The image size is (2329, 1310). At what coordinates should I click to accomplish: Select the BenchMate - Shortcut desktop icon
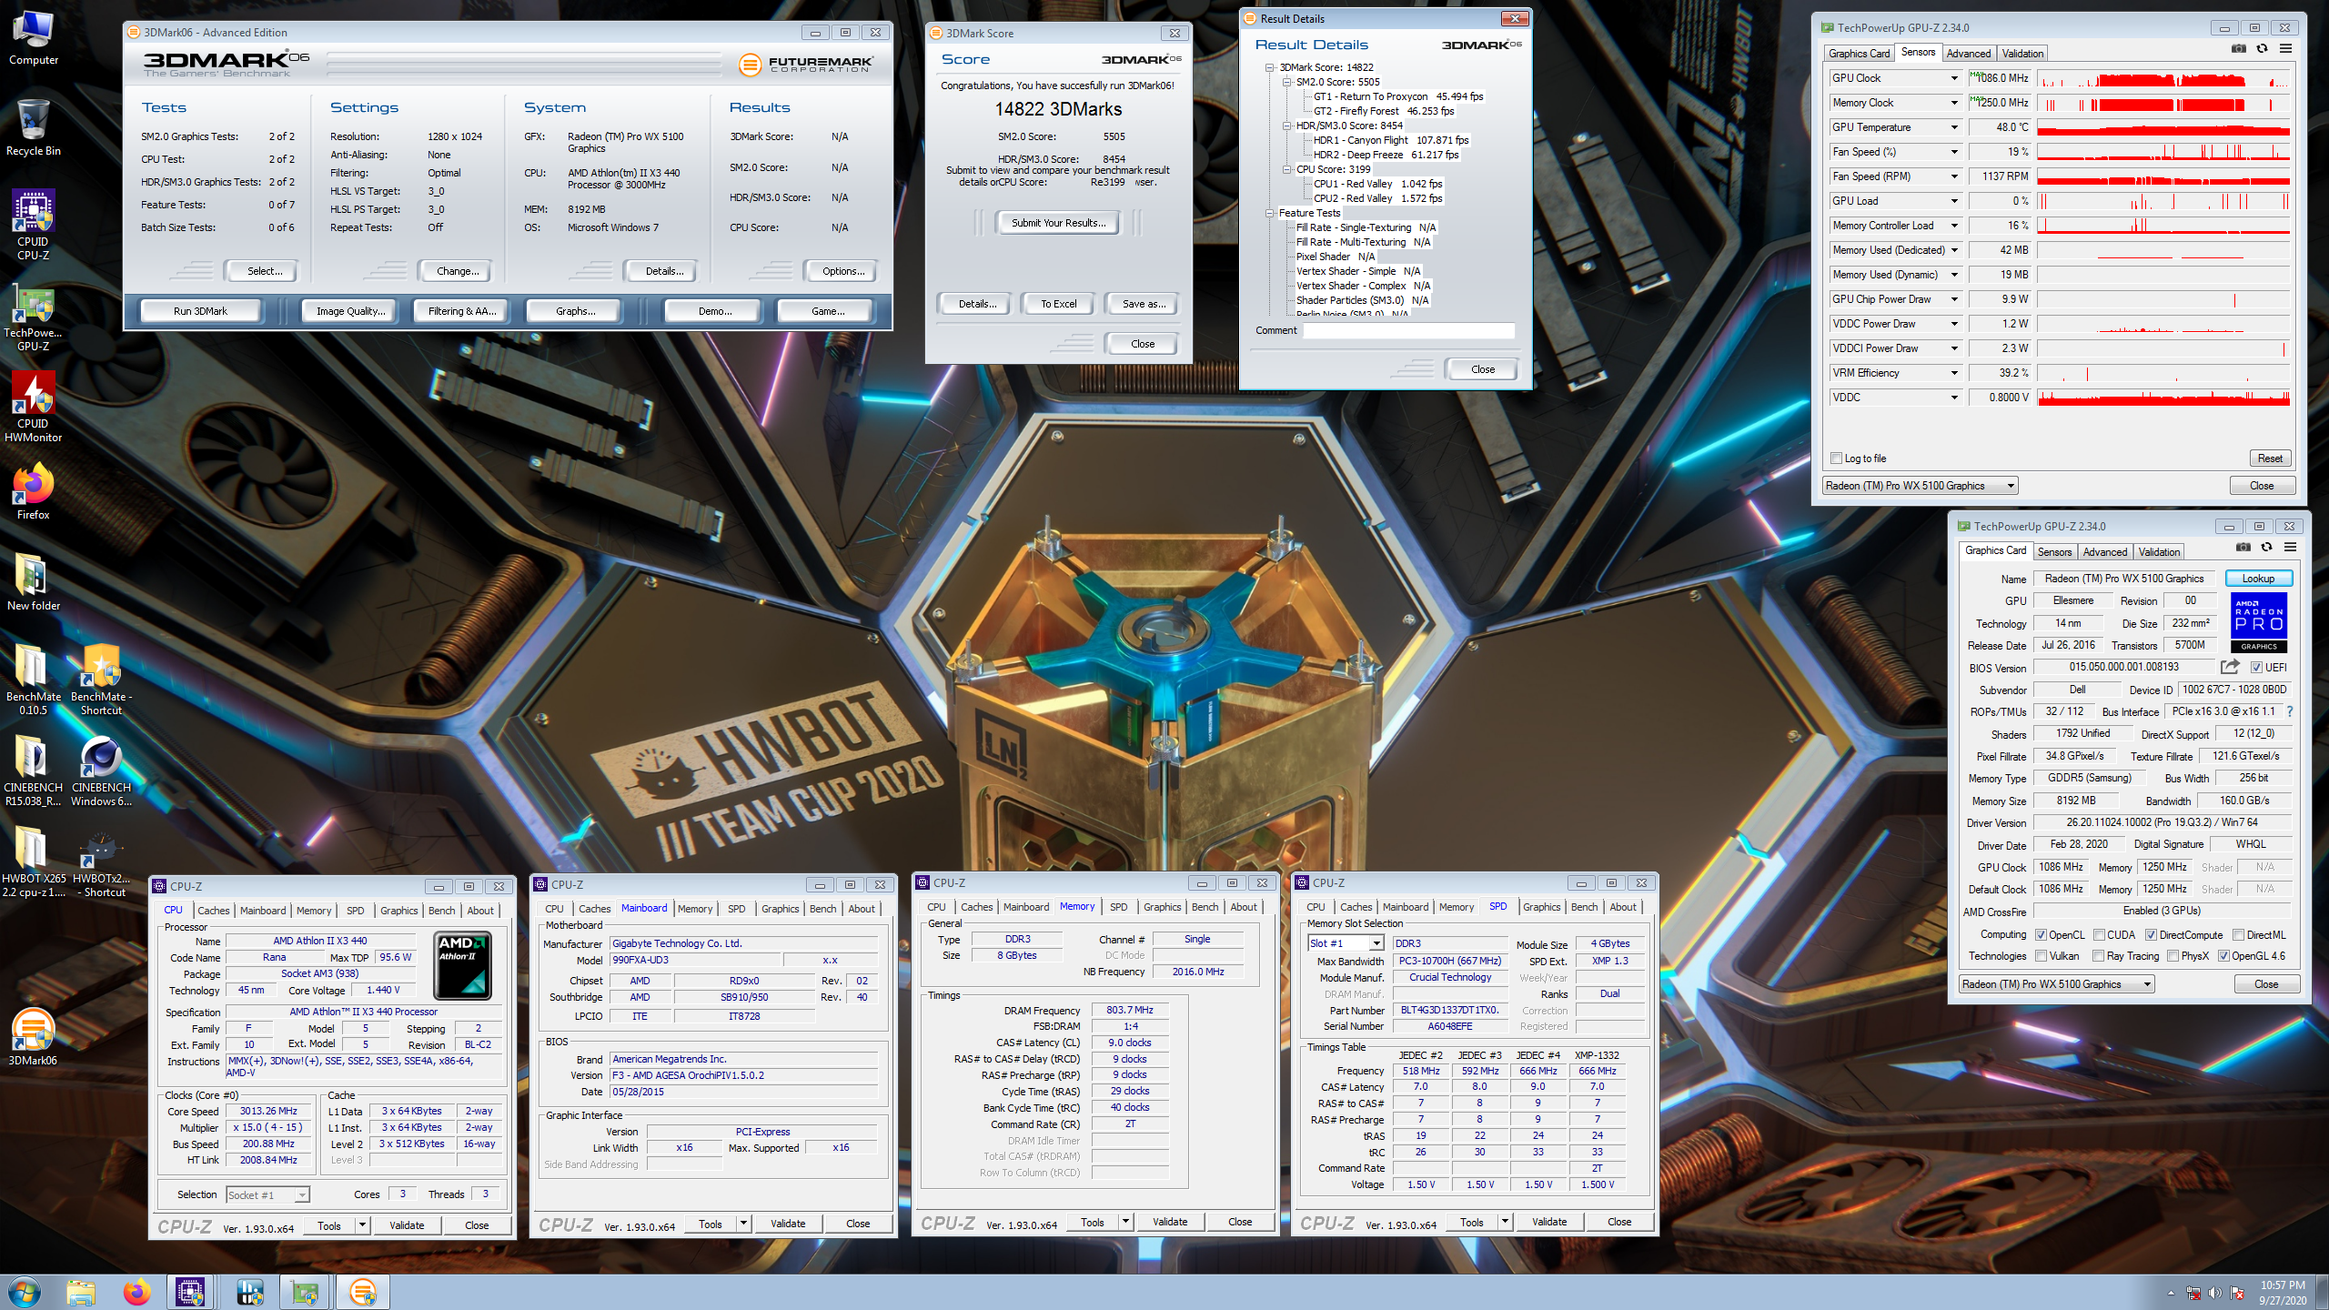pyautogui.click(x=101, y=680)
